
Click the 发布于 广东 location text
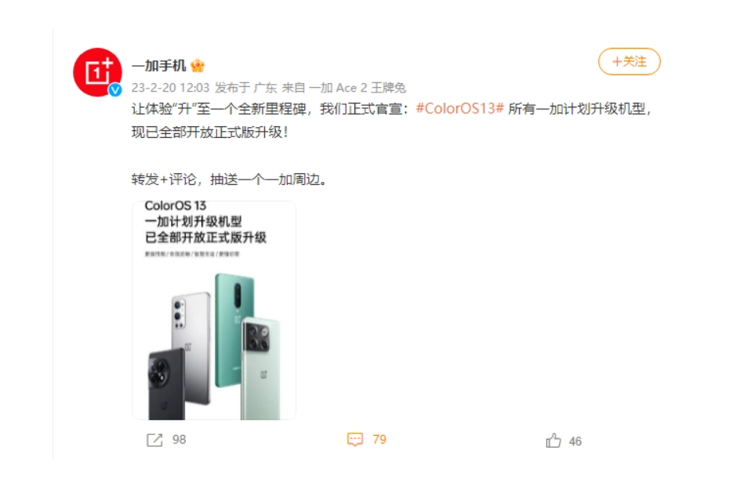245,88
